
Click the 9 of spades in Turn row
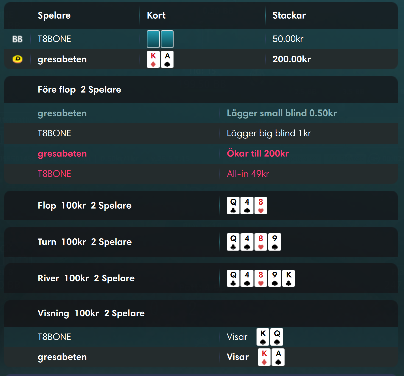tap(275, 242)
